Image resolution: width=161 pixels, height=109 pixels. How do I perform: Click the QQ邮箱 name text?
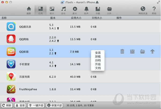click(24, 52)
